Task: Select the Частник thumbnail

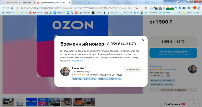Action: pos(31,102)
